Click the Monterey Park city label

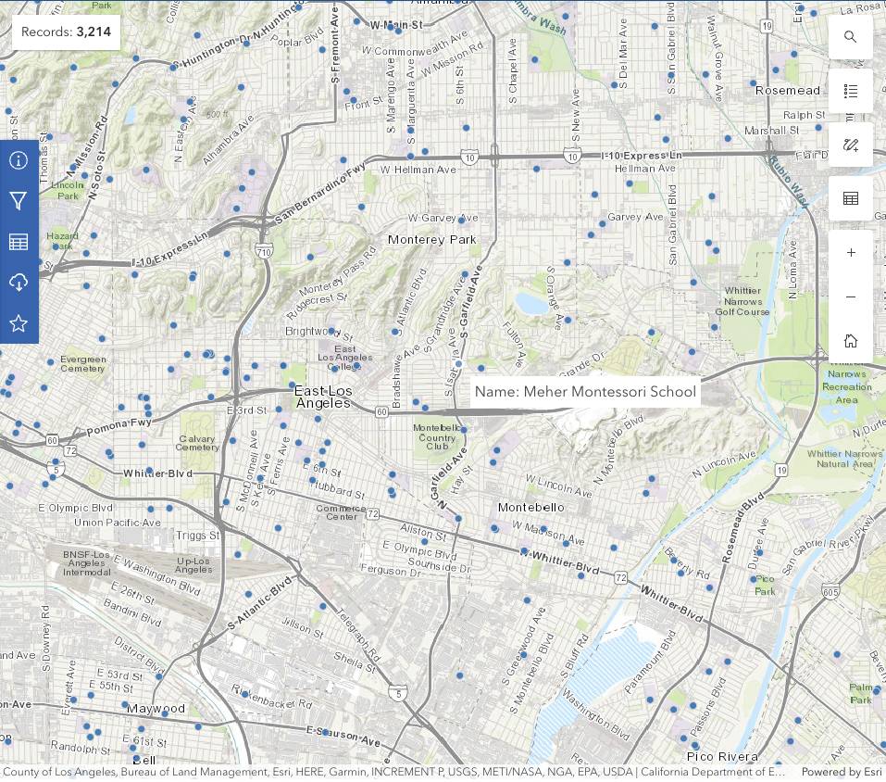(431, 240)
